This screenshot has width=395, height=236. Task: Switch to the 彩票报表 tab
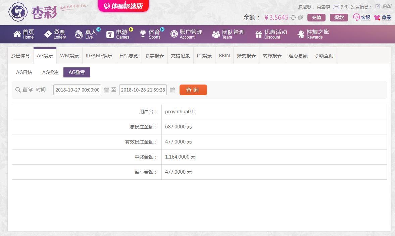pos(154,56)
